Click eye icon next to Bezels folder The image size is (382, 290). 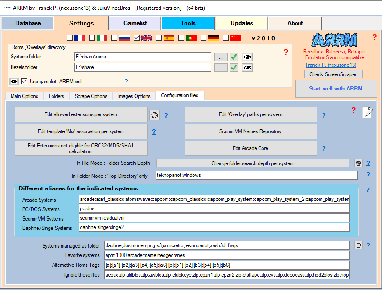click(x=247, y=68)
